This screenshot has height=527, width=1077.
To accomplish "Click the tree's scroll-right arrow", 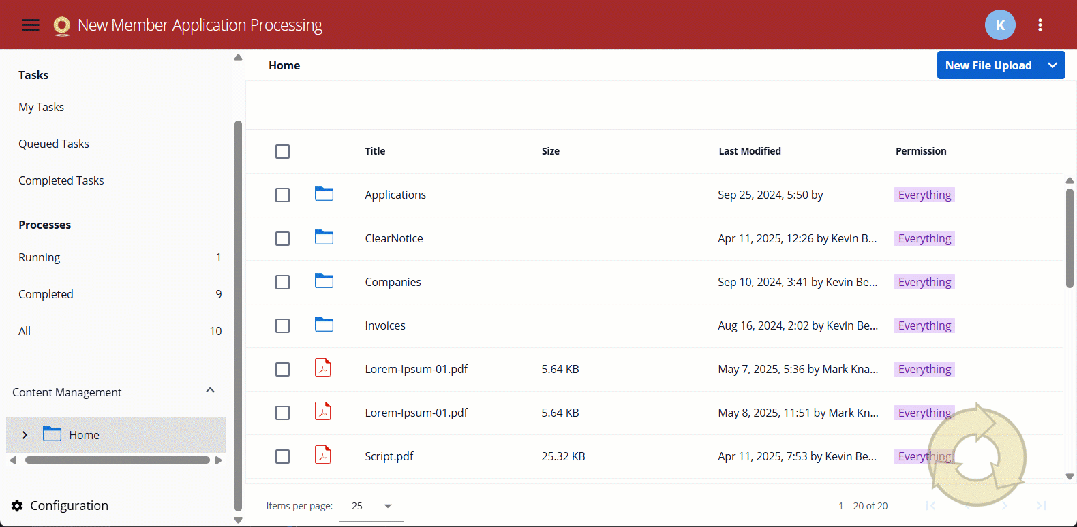I will 219,460.
